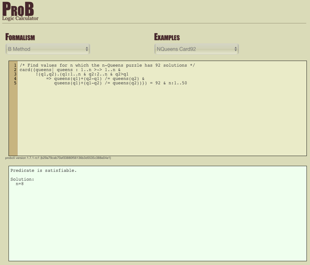Screen dimensions: 310x265
Task: Click the "Predicate is satisfiable." output line
Action: coord(43,171)
